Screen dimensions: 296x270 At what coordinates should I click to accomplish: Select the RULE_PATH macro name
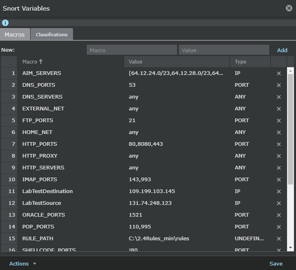38,238
